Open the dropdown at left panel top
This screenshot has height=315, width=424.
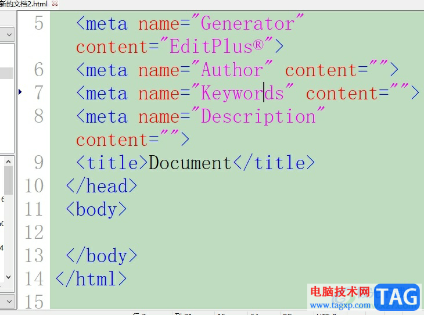click(x=9, y=35)
